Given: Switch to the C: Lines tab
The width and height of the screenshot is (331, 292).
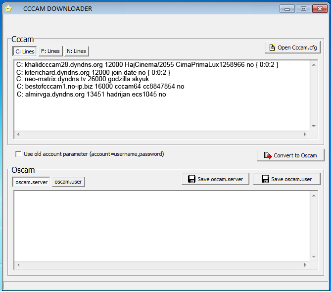Looking at the screenshot, I should (x=25, y=51).
